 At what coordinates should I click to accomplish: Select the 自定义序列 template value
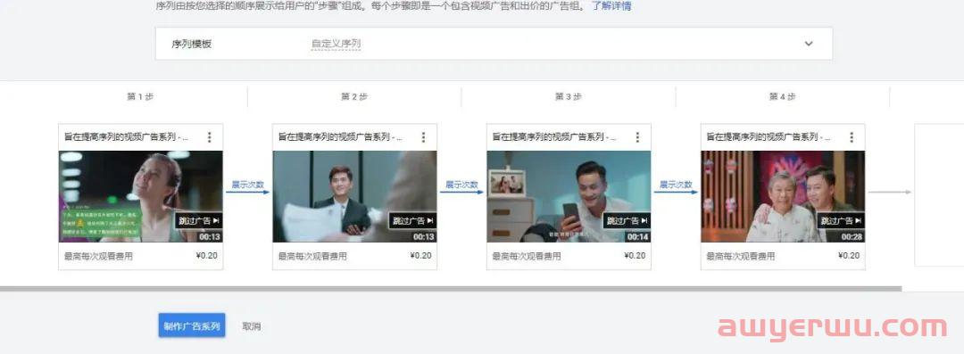coord(336,45)
